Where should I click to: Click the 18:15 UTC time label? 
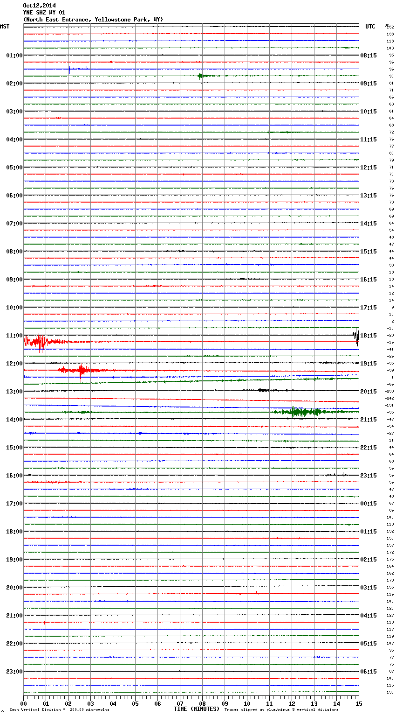(x=369, y=336)
